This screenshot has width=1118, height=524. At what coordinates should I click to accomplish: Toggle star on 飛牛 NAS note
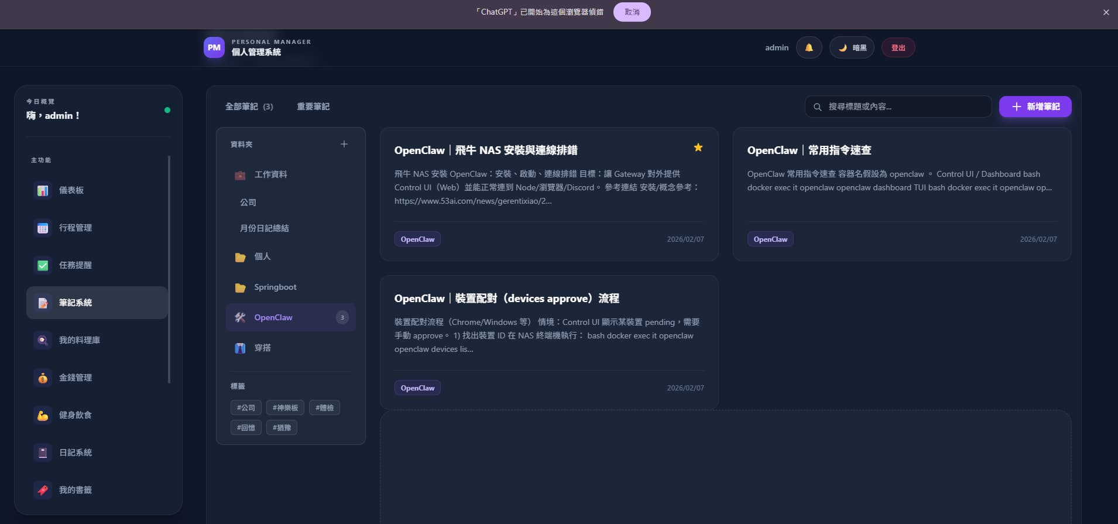(x=698, y=148)
